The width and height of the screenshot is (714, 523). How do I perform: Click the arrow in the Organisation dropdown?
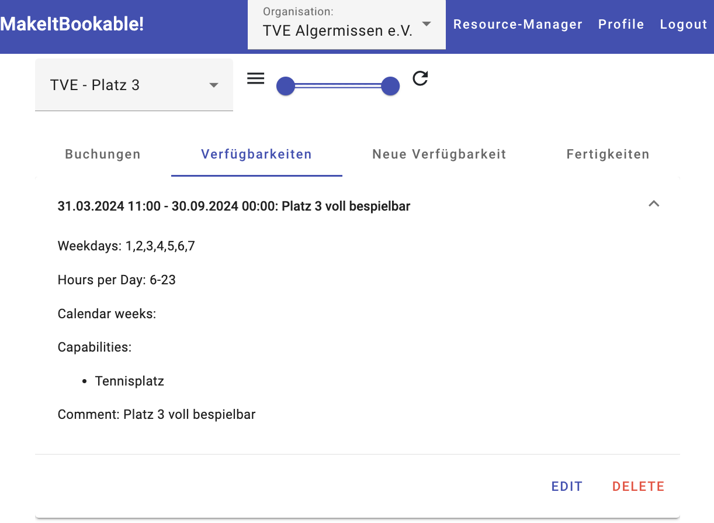427,24
